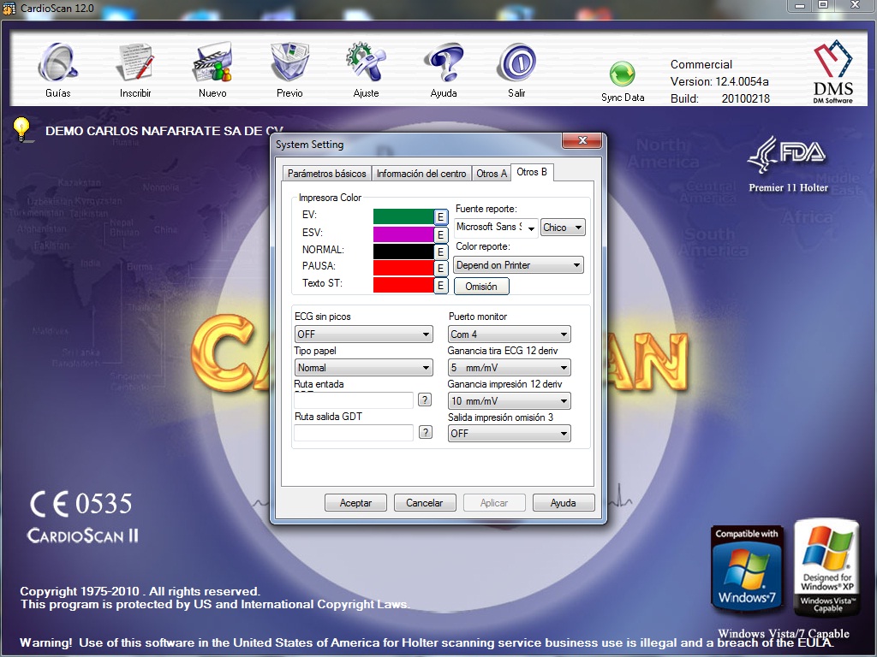The image size is (877, 657).
Task: Select the Información del centro tab
Action: 421,174
